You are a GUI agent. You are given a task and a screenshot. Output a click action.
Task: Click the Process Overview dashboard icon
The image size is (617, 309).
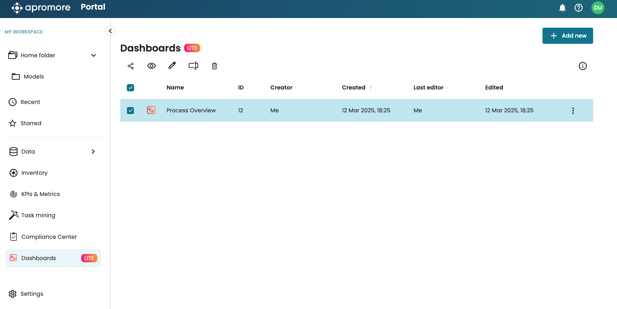[x=151, y=110]
